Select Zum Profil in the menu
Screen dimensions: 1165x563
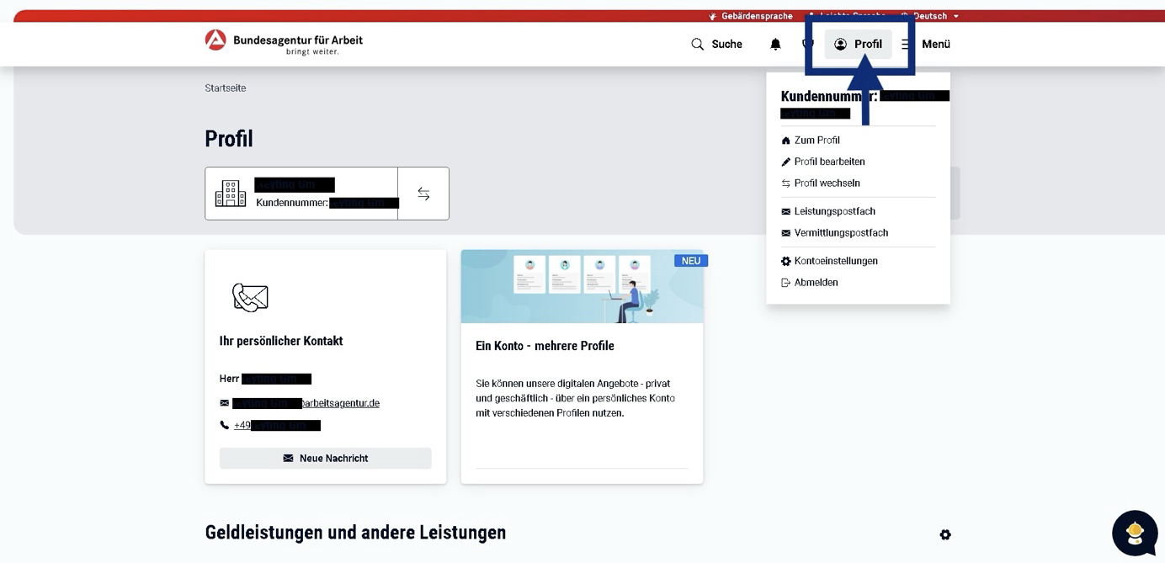click(817, 141)
